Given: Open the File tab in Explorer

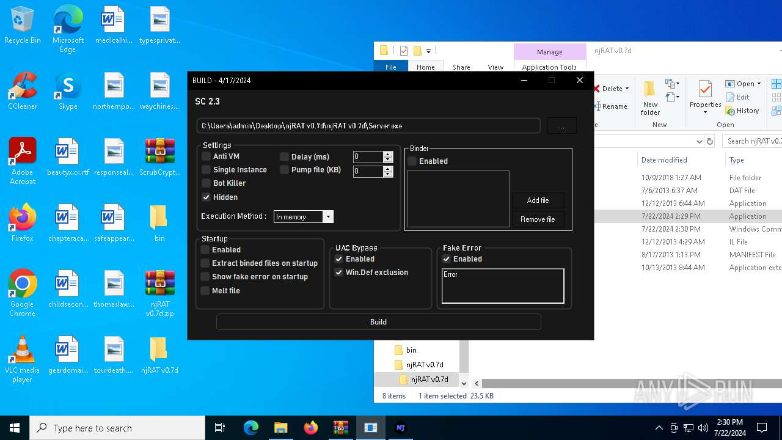Looking at the screenshot, I should click(x=391, y=67).
